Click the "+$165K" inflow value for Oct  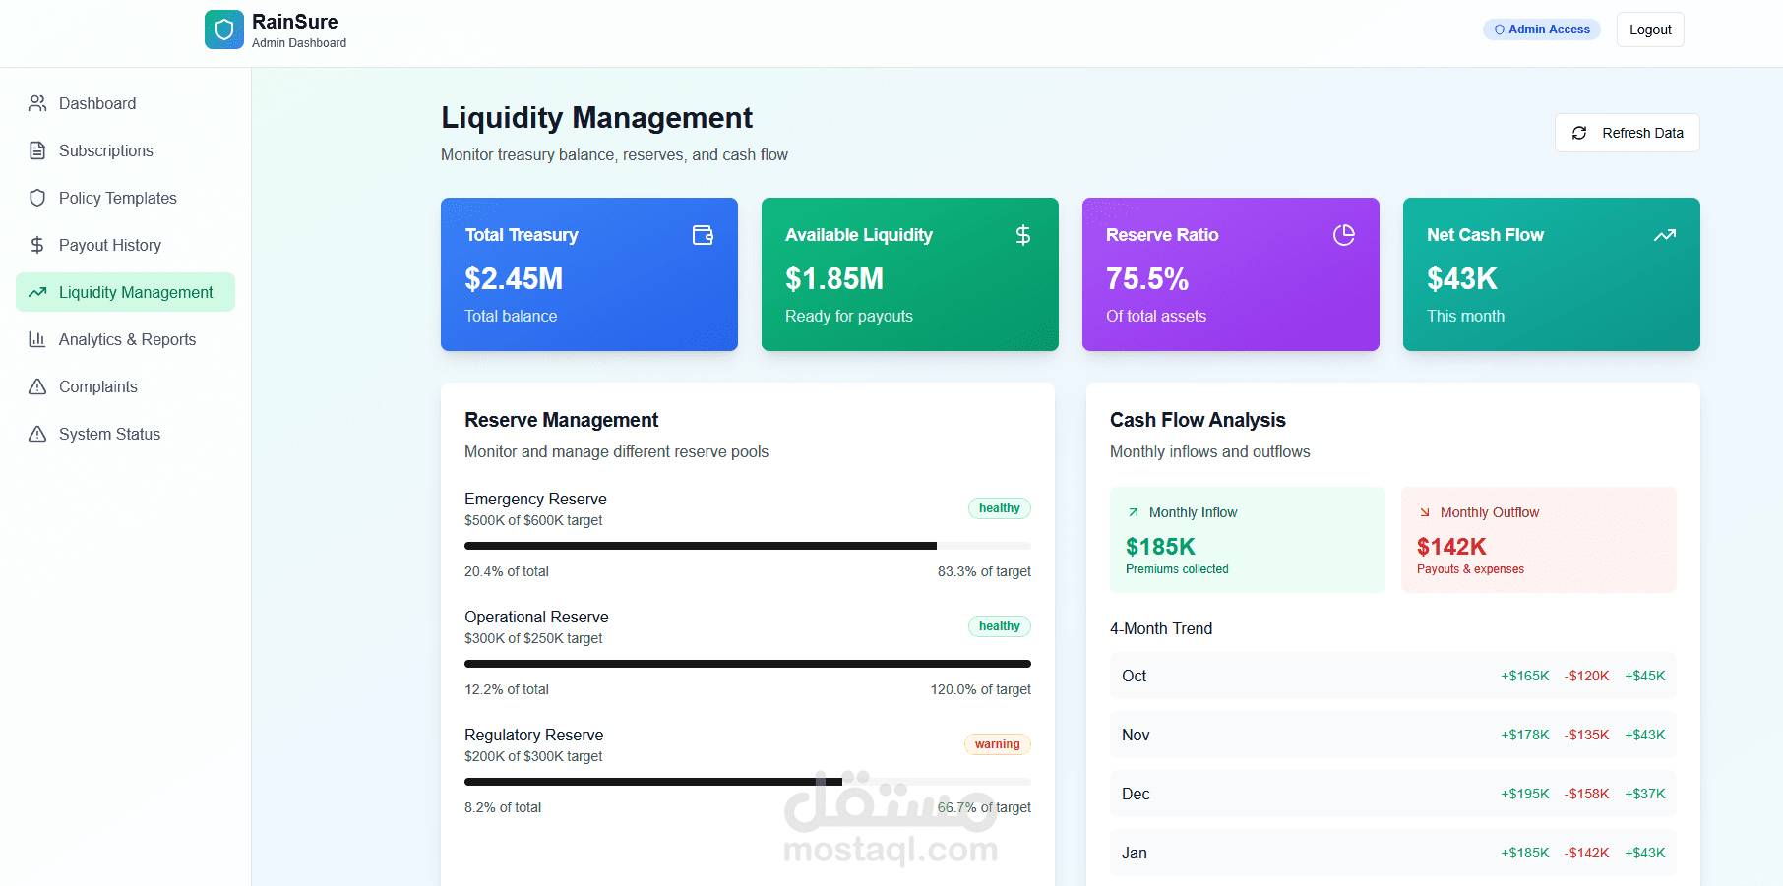[x=1525, y=676]
